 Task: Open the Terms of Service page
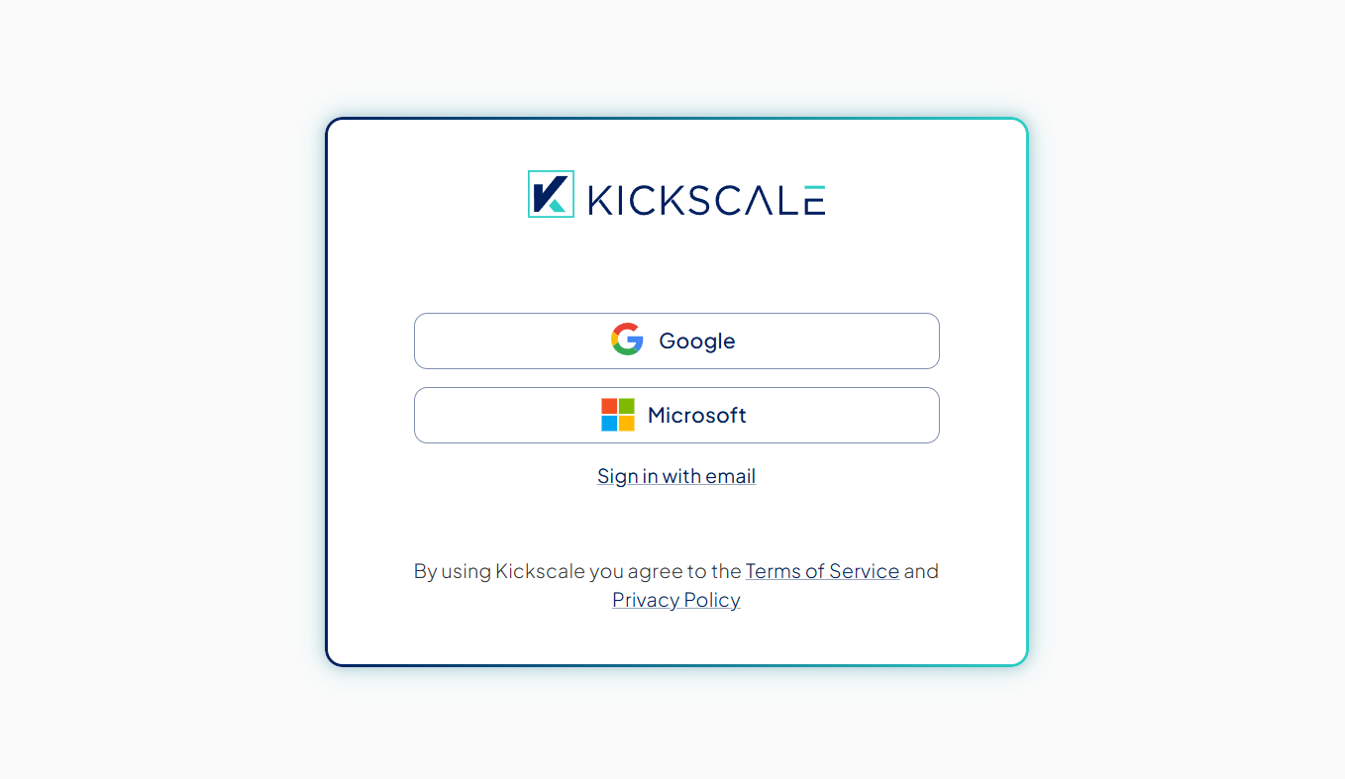(x=823, y=571)
